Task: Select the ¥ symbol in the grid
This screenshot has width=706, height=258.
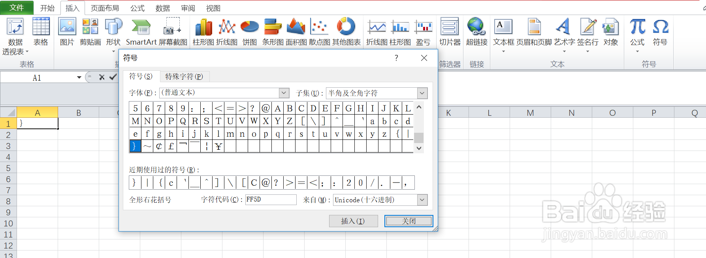Action: click(x=218, y=146)
